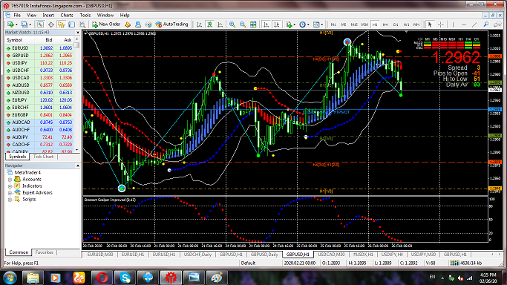
Task: Toggle the Auto Scroll chart icon
Action: (x=266, y=24)
